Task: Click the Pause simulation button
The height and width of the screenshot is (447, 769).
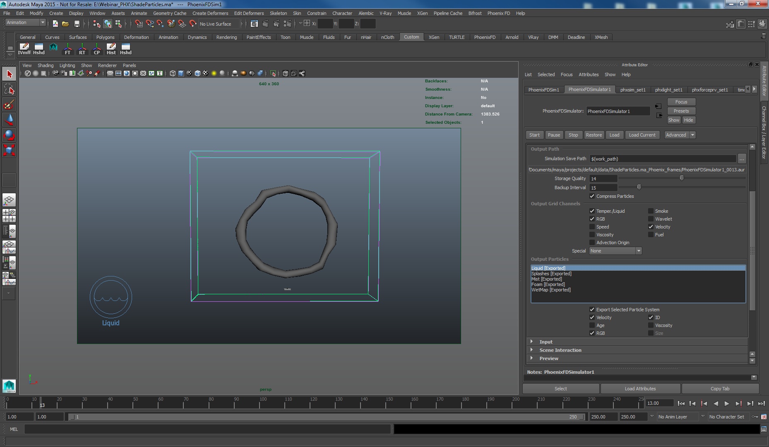Action: tap(554, 135)
